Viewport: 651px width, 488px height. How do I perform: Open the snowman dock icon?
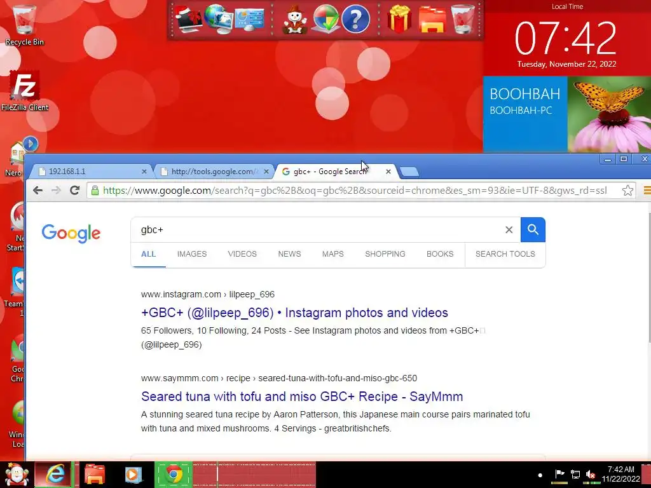tap(295, 20)
